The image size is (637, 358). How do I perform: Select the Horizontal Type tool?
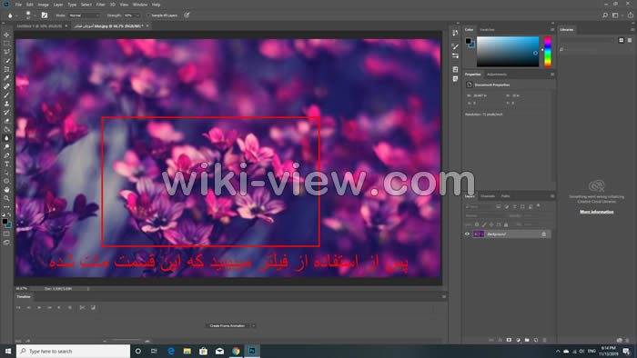6,164
